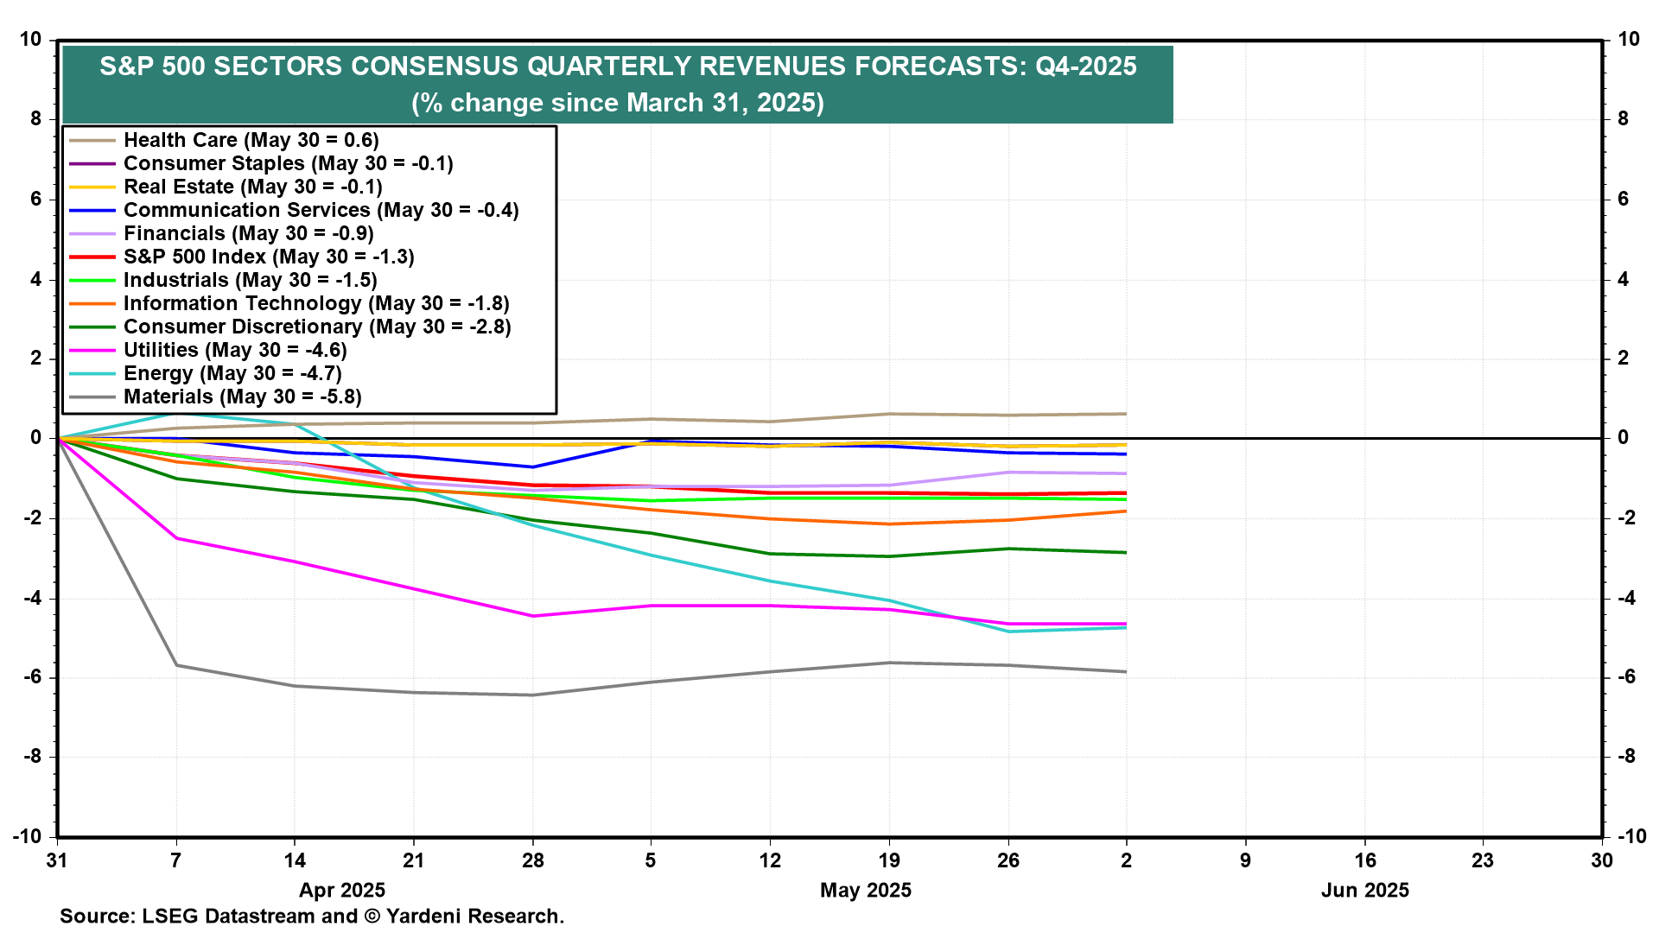Click the Communication Services legend swatch
Screen dimensions: 1659x933
tap(92, 211)
